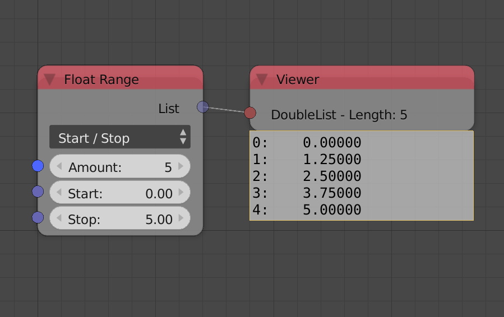The width and height of the screenshot is (504, 317).
Task: Click the link between List and Viewer
Action: point(226,110)
